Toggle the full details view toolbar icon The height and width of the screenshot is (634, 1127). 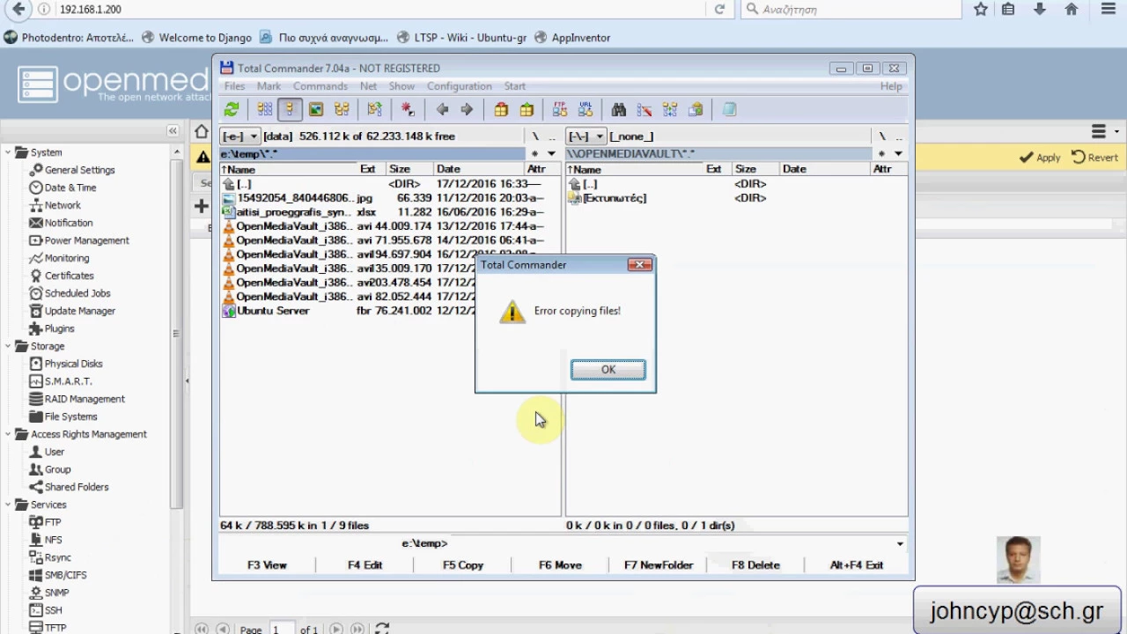290,110
